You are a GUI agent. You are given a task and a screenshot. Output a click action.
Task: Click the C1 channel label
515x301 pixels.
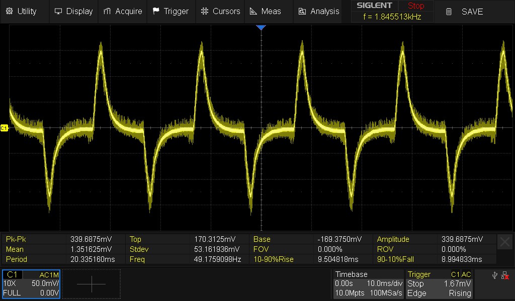tap(12, 274)
